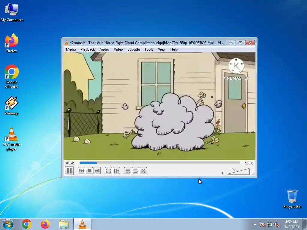
Task: Open the Help menu
Action: 174,49
